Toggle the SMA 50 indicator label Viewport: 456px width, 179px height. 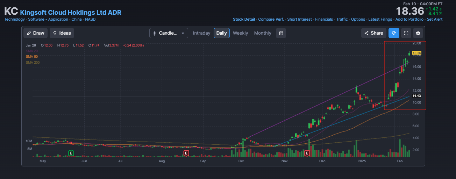pos(31,57)
